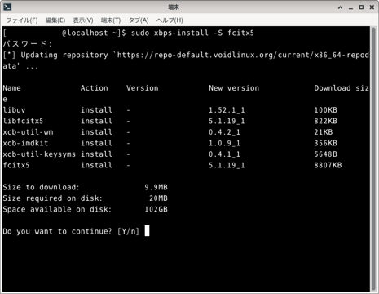Click the terminal vertical scrollbar

point(372,159)
